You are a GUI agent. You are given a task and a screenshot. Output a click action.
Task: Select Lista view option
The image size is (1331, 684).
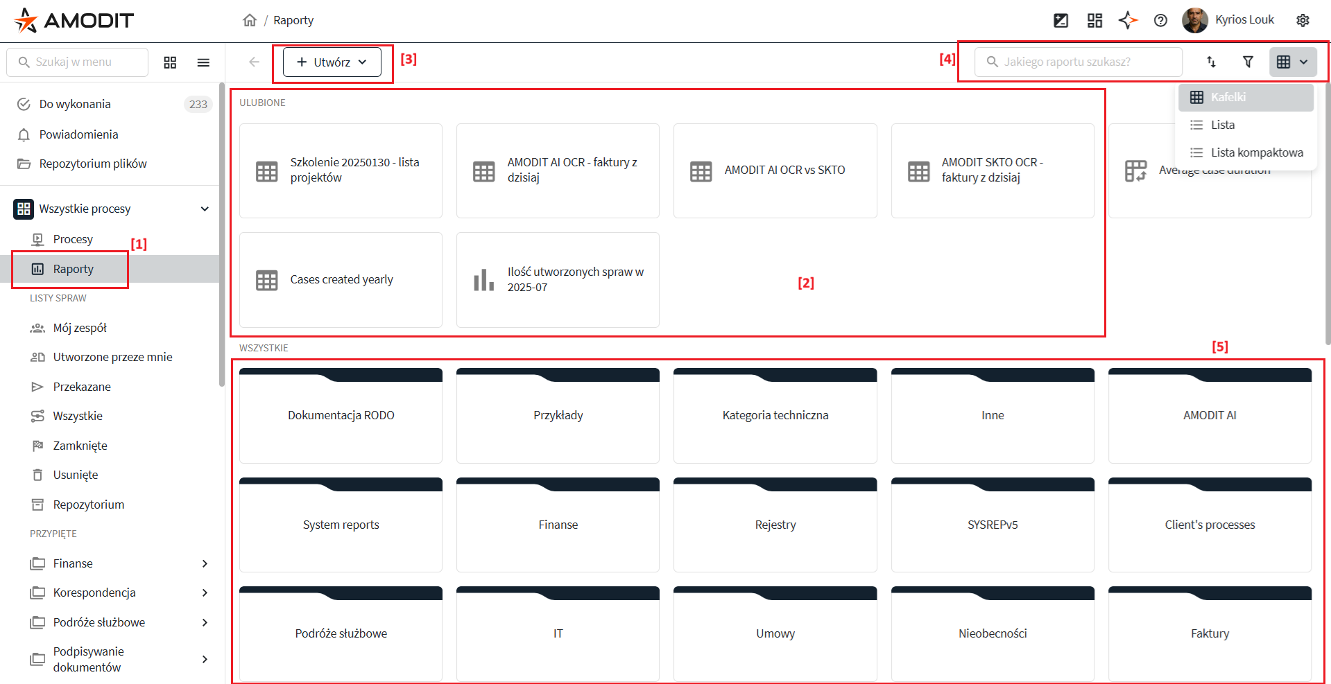1222,125
